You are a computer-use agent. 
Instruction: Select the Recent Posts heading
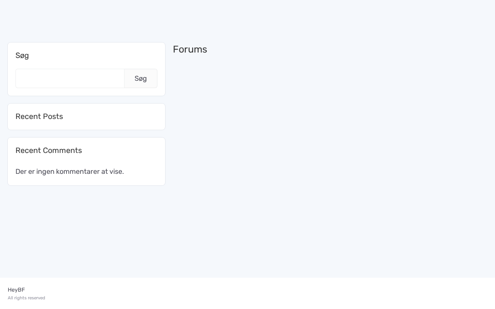pos(39,117)
